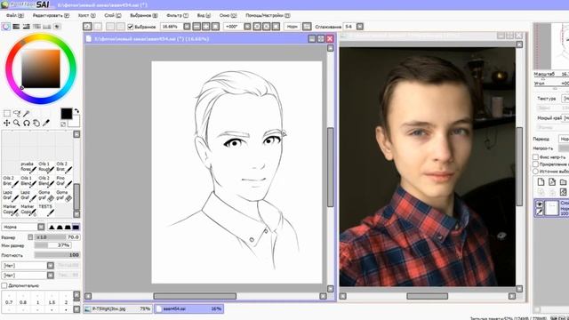Viewport: 569px width, 320px height.
Task: Select the move tool
Action: coord(7,124)
